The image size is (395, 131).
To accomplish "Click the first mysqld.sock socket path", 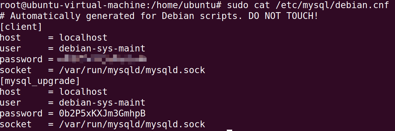I will (132, 70).
